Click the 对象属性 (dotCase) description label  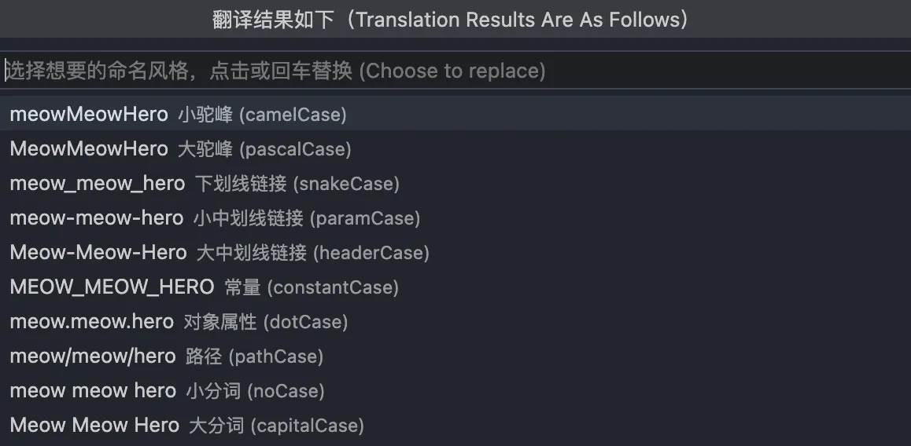point(266,322)
